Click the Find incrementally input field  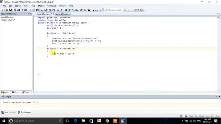(114, 10)
